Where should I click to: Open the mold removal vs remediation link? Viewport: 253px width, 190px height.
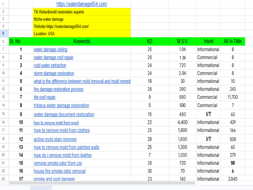click(x=82, y=81)
